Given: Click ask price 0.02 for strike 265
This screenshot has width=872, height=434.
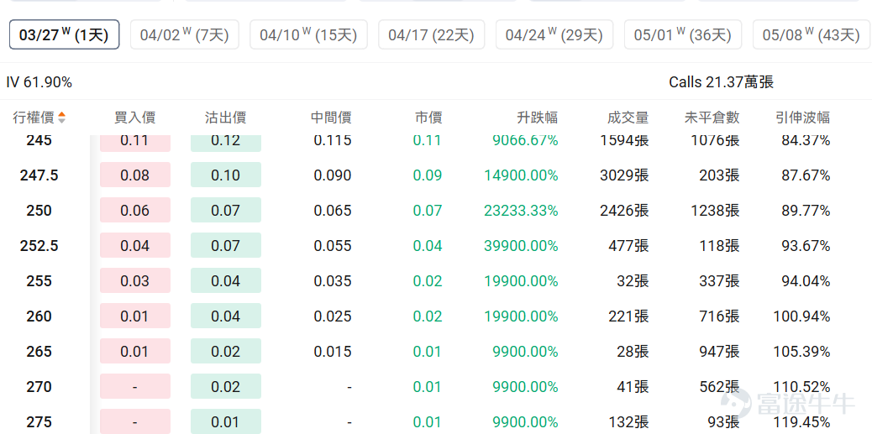Looking at the screenshot, I should 226,352.
